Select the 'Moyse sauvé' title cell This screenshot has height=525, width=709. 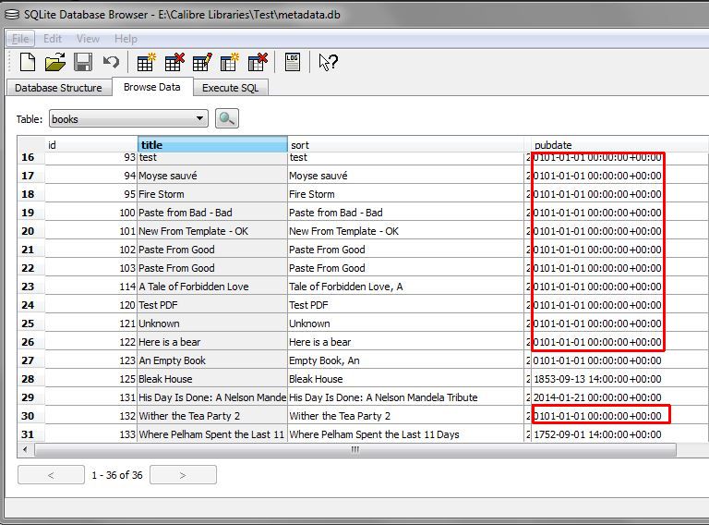coord(212,176)
